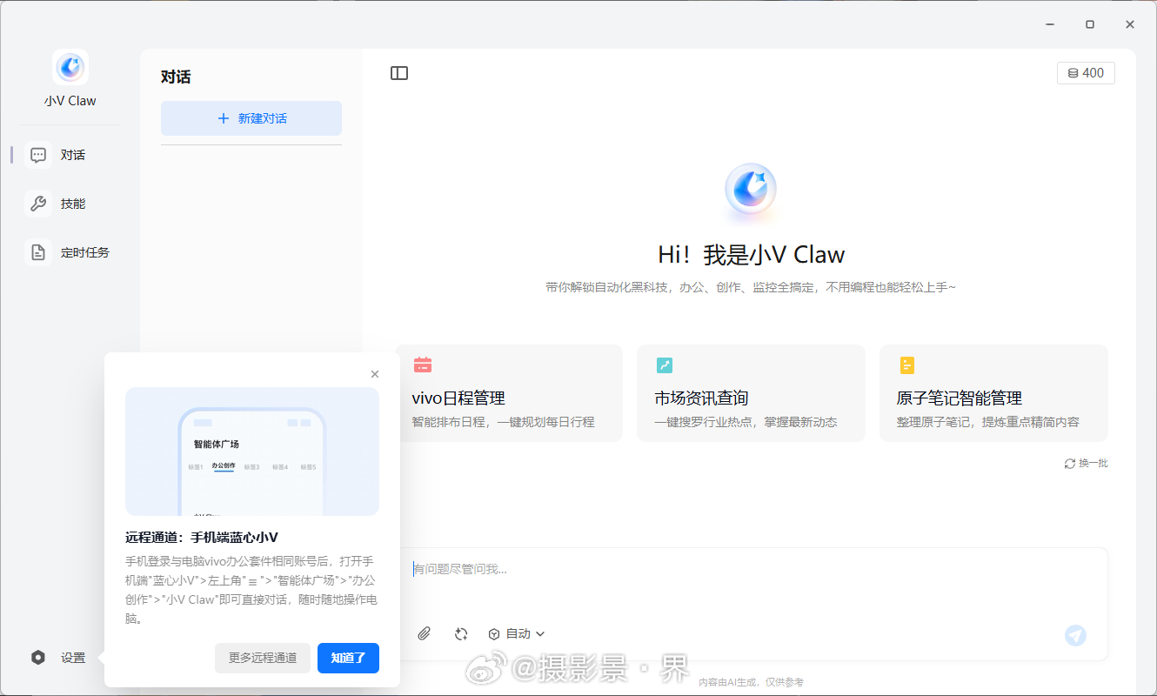Click the 整理原子笔记 card description

coord(987,422)
